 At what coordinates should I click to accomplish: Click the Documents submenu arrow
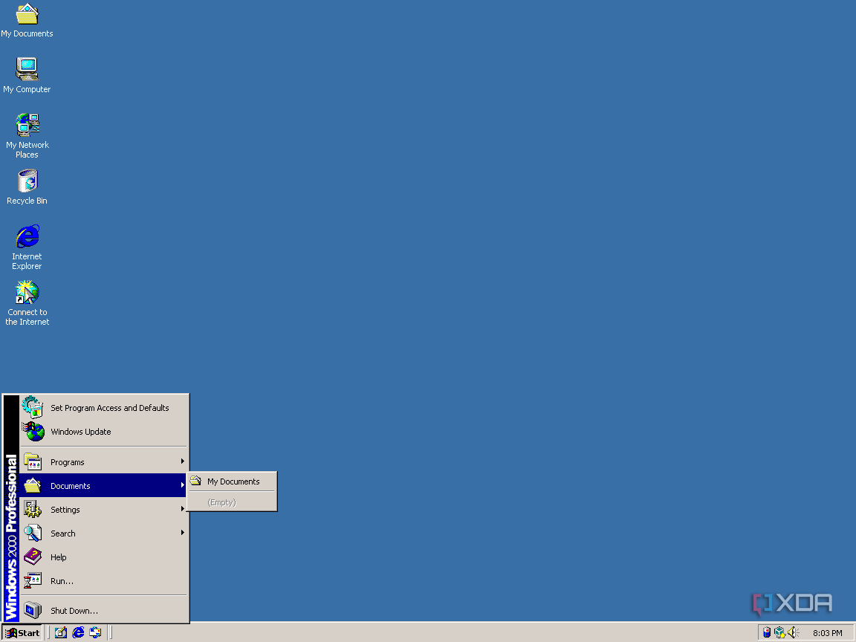(182, 485)
